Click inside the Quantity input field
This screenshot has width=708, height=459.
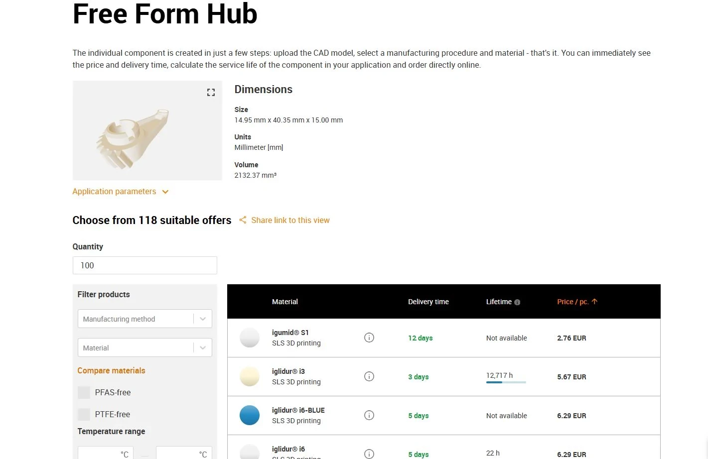pos(144,265)
